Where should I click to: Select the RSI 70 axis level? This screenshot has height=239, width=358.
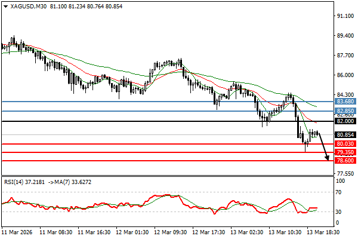pyautogui.click(x=340, y=192)
